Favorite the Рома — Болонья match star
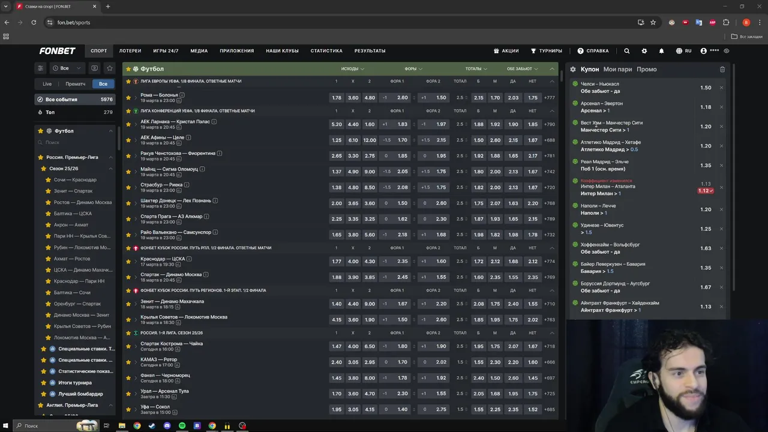Viewport: 768px width, 432px height. click(x=128, y=98)
